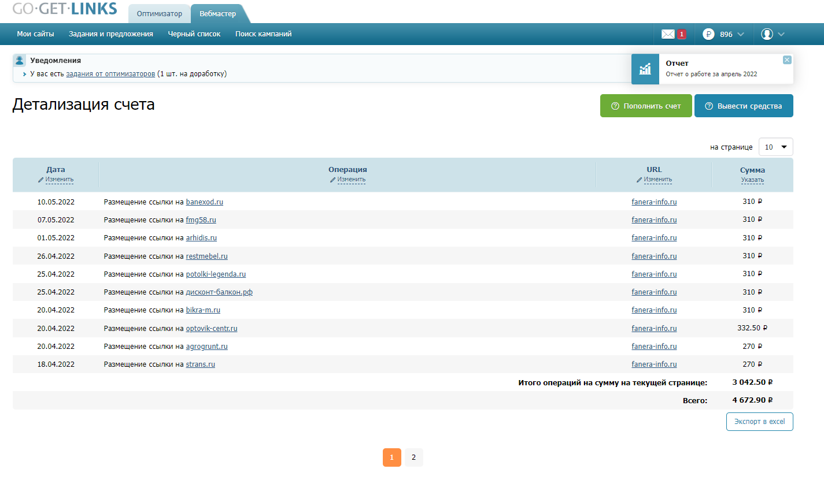The height and width of the screenshot is (480, 824).
Task: Click the date 26.04.2022
Action: 56,256
